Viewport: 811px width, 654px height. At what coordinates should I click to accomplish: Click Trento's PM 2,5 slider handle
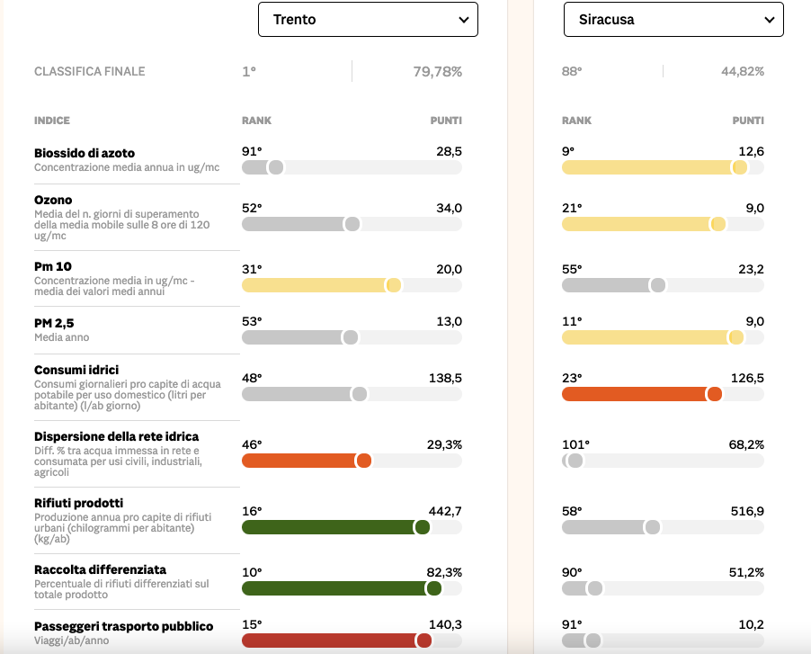tap(351, 337)
